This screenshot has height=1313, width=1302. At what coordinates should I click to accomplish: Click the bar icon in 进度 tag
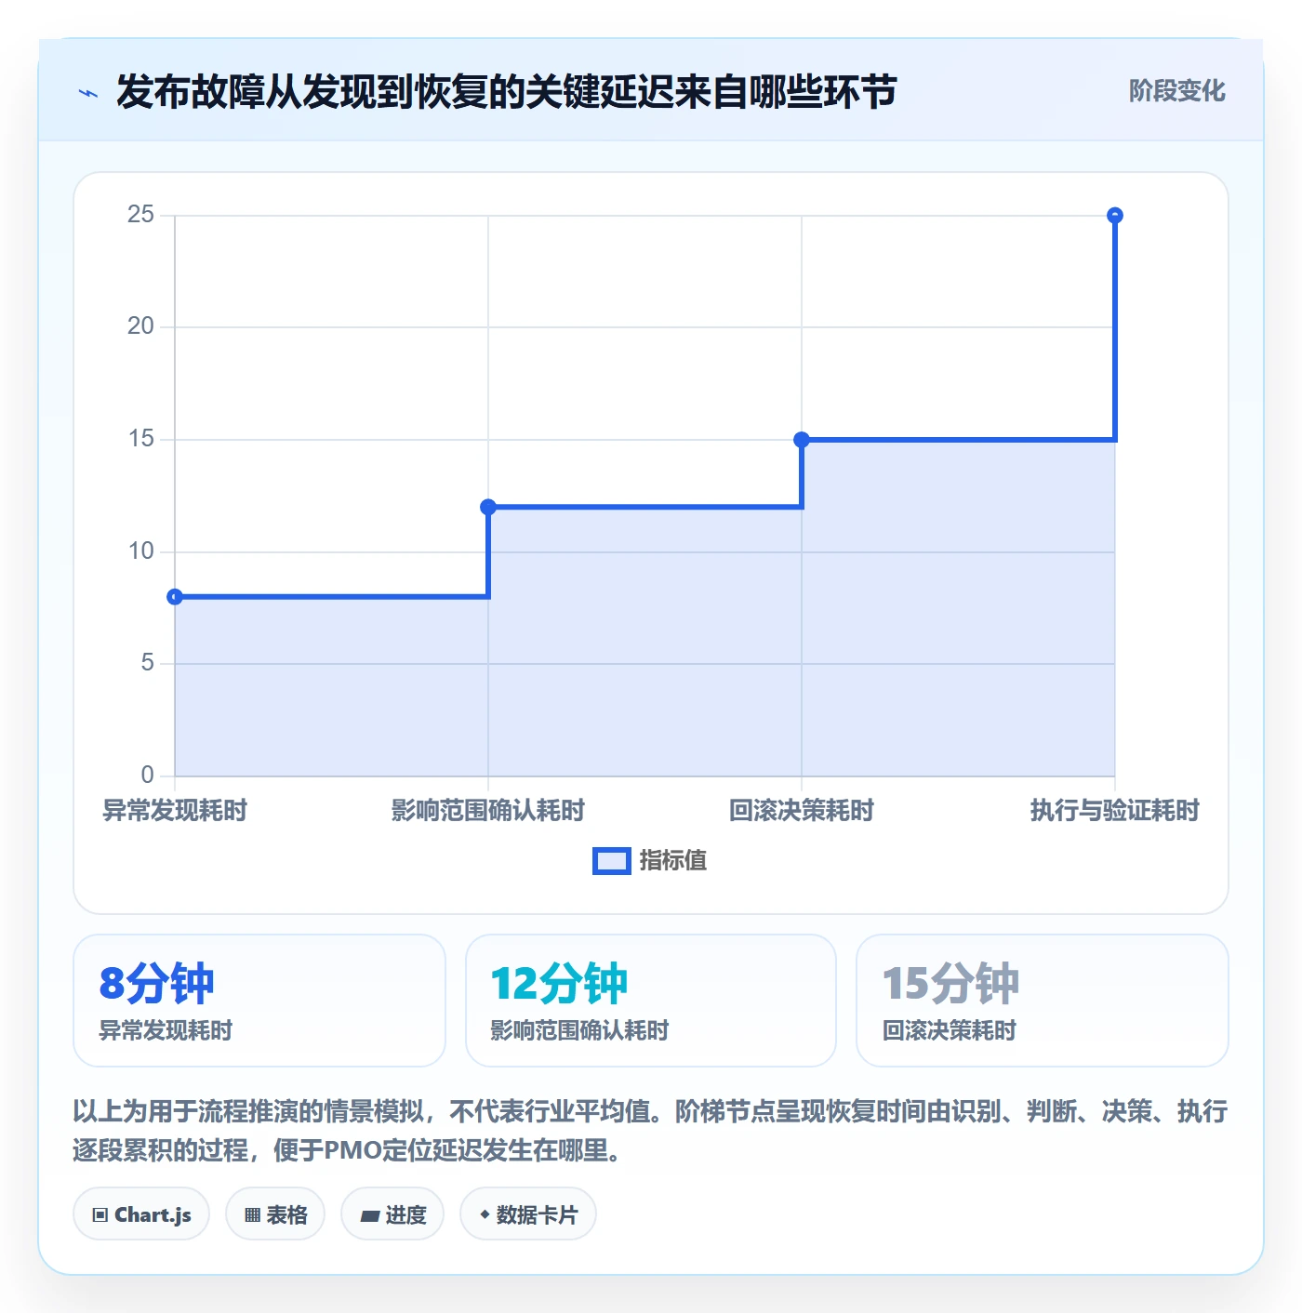(369, 1215)
